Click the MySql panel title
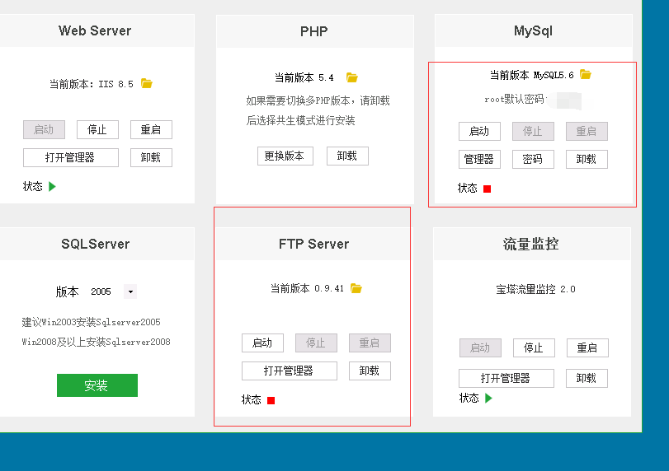The height and width of the screenshot is (471, 669). 534,30
